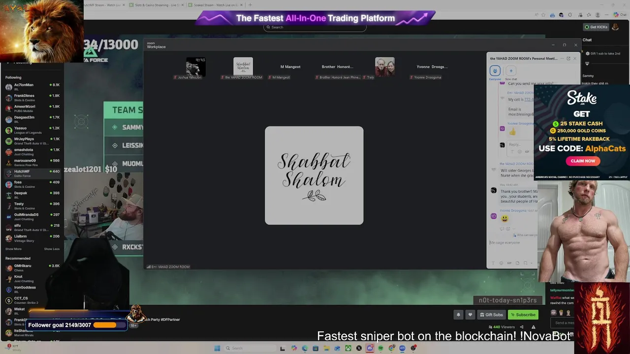Click the Kick search field
The height and width of the screenshot is (354, 630).
click(315, 27)
